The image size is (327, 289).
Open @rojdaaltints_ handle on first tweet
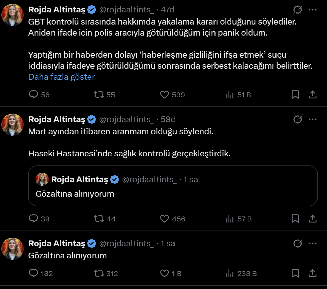click(x=126, y=10)
